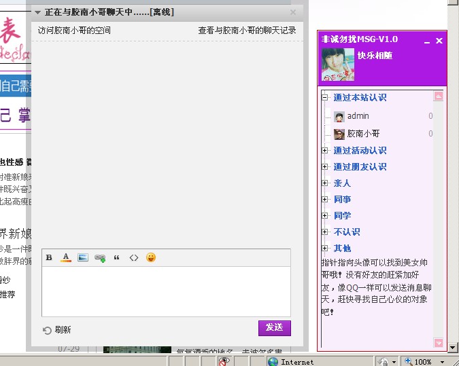This screenshot has height=366, width=459.
Task: Open the emoticon smiley picker
Action: (x=151, y=257)
